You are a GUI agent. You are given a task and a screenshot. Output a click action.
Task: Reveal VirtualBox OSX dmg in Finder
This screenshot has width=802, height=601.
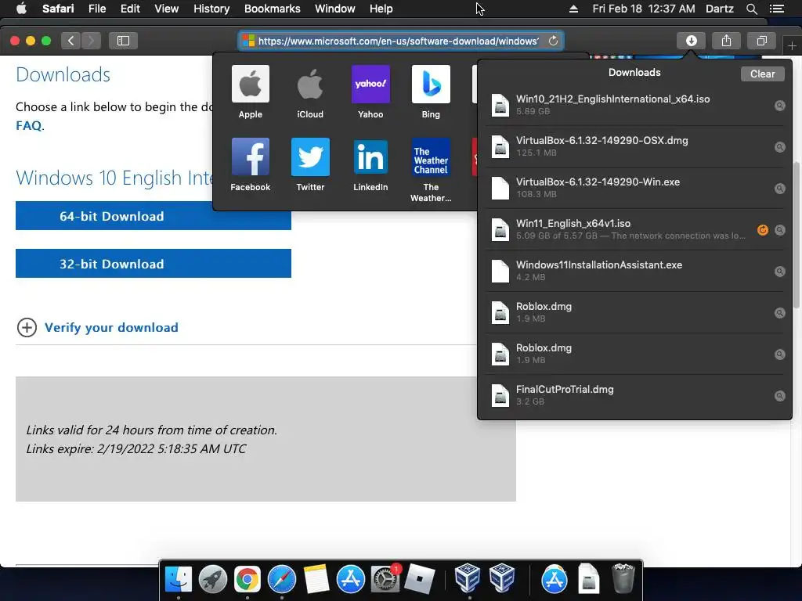click(779, 147)
